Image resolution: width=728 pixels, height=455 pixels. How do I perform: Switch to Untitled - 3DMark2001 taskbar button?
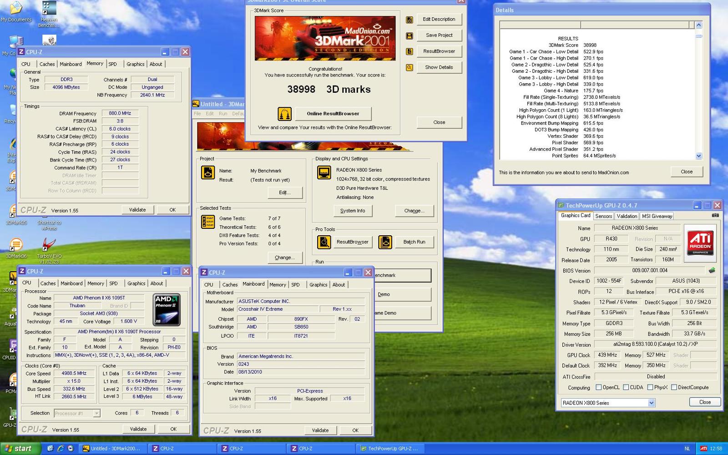coord(114,449)
